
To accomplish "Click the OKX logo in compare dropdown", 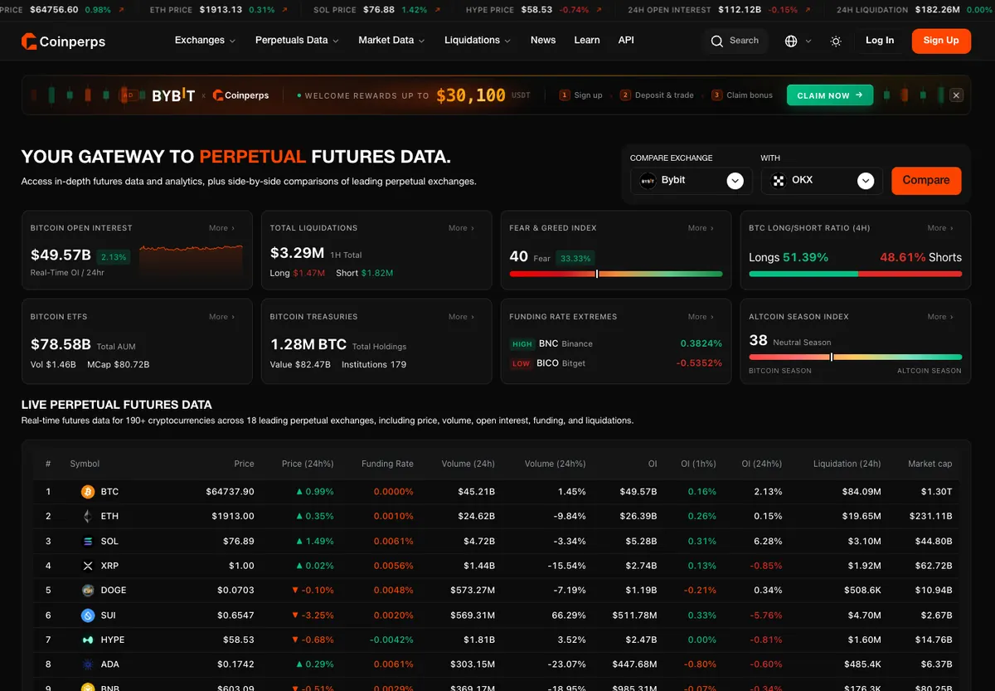I will (778, 180).
